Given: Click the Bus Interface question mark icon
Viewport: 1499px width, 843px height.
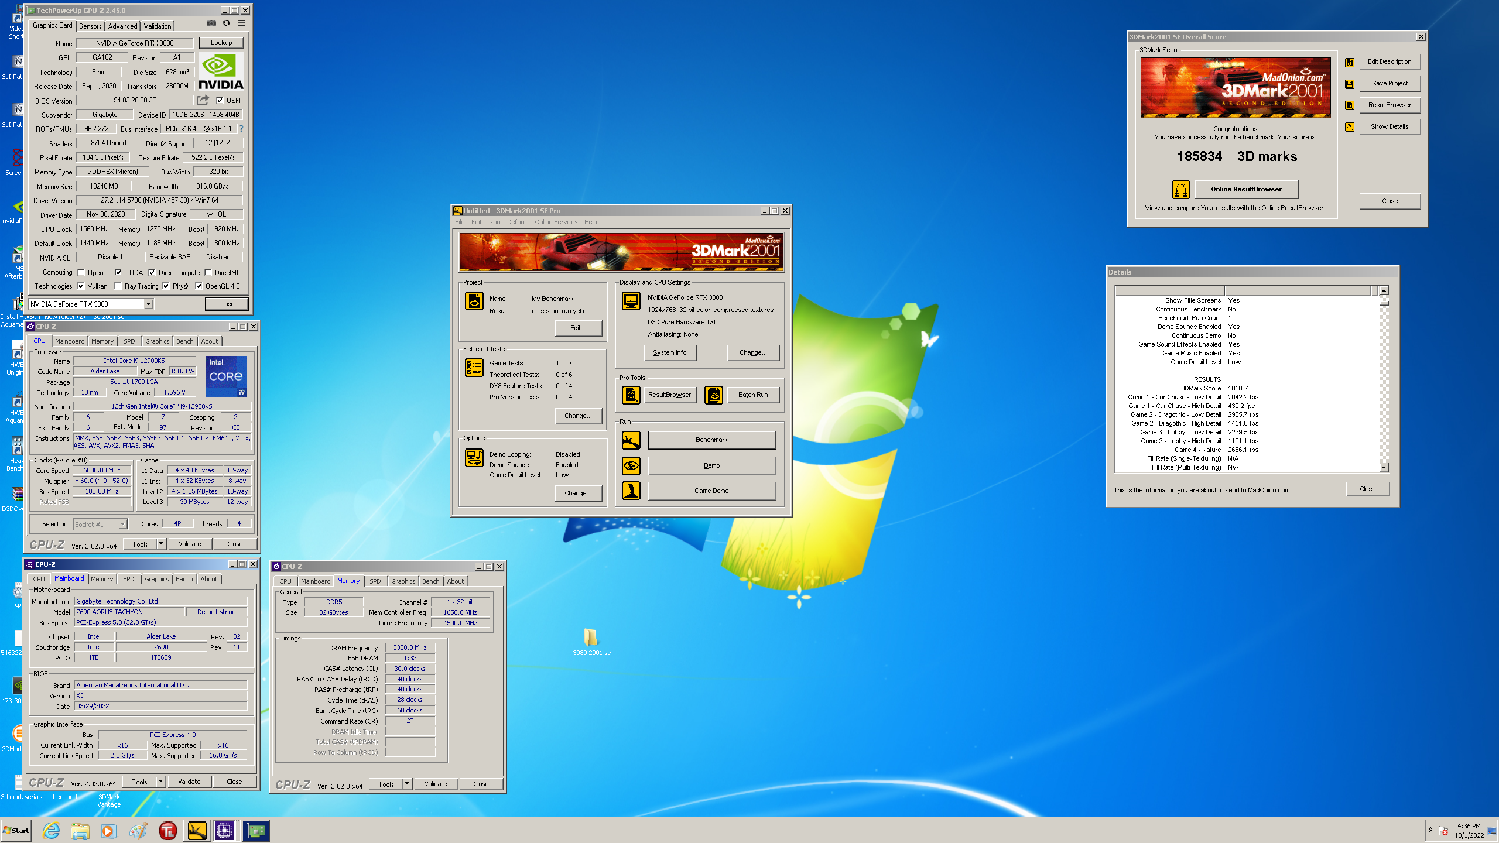Looking at the screenshot, I should click(241, 129).
